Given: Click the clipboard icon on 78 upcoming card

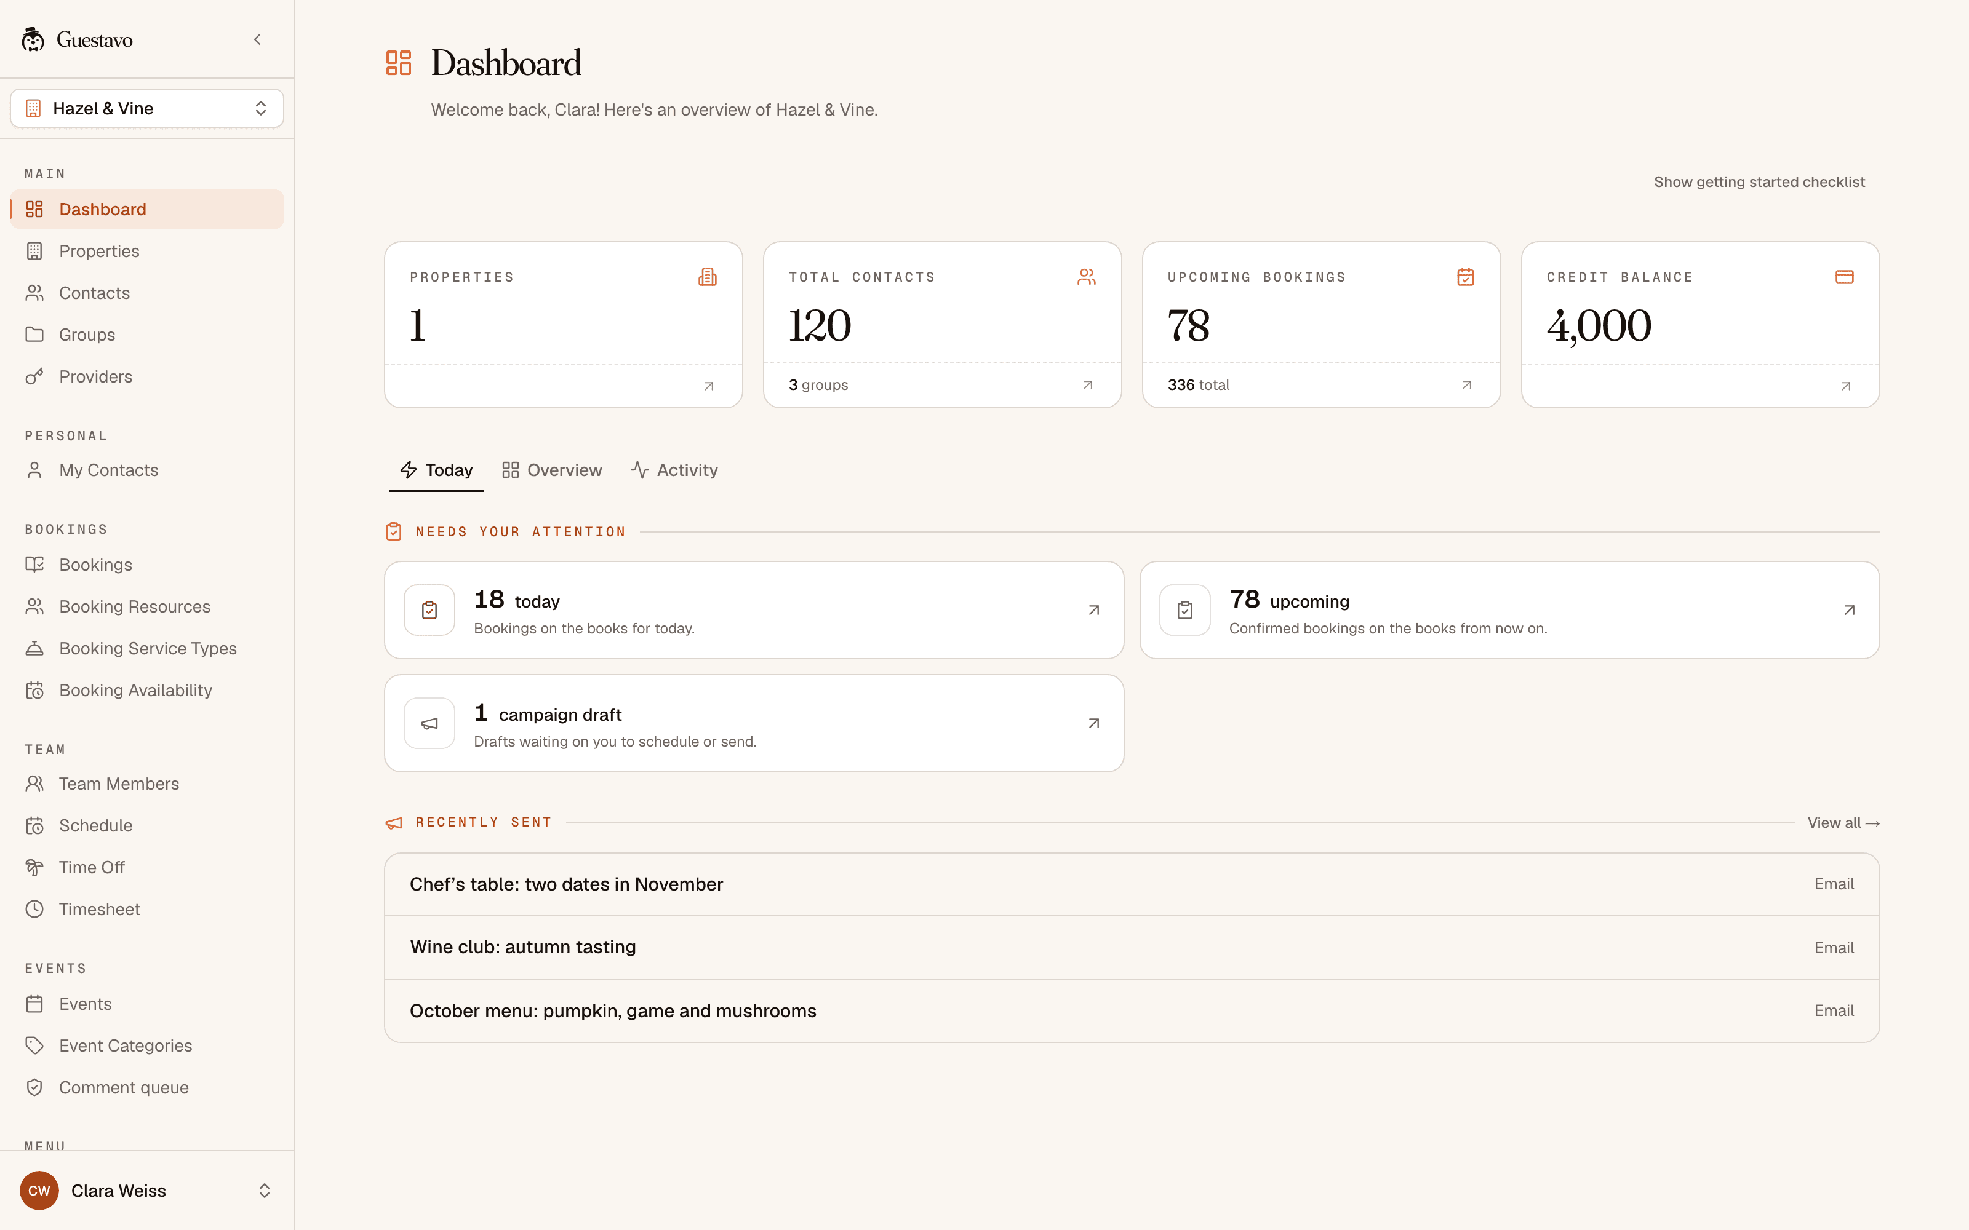Looking at the screenshot, I should point(1184,610).
